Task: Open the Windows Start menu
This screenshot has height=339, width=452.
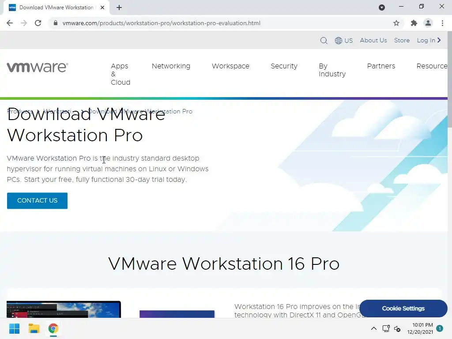Action: 14,328
